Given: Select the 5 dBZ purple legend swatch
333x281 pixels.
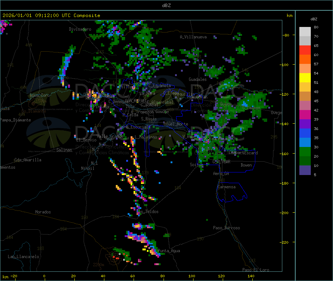Looking at the screenshot, I should [305, 170].
